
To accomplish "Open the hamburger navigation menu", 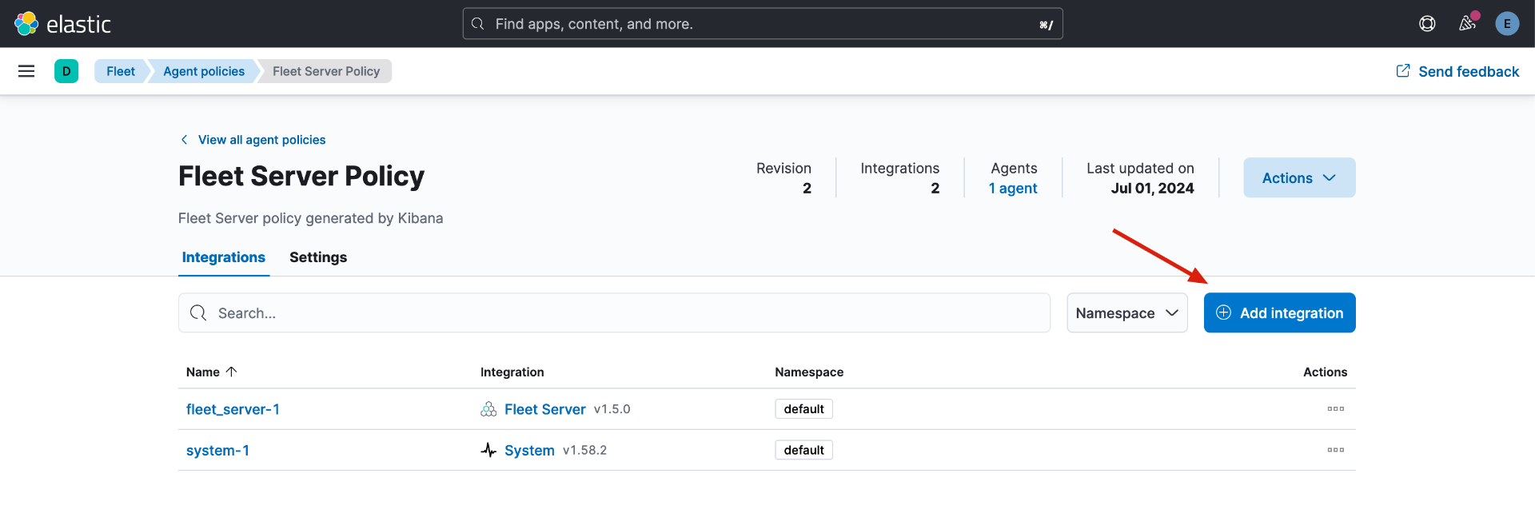I will [x=26, y=71].
